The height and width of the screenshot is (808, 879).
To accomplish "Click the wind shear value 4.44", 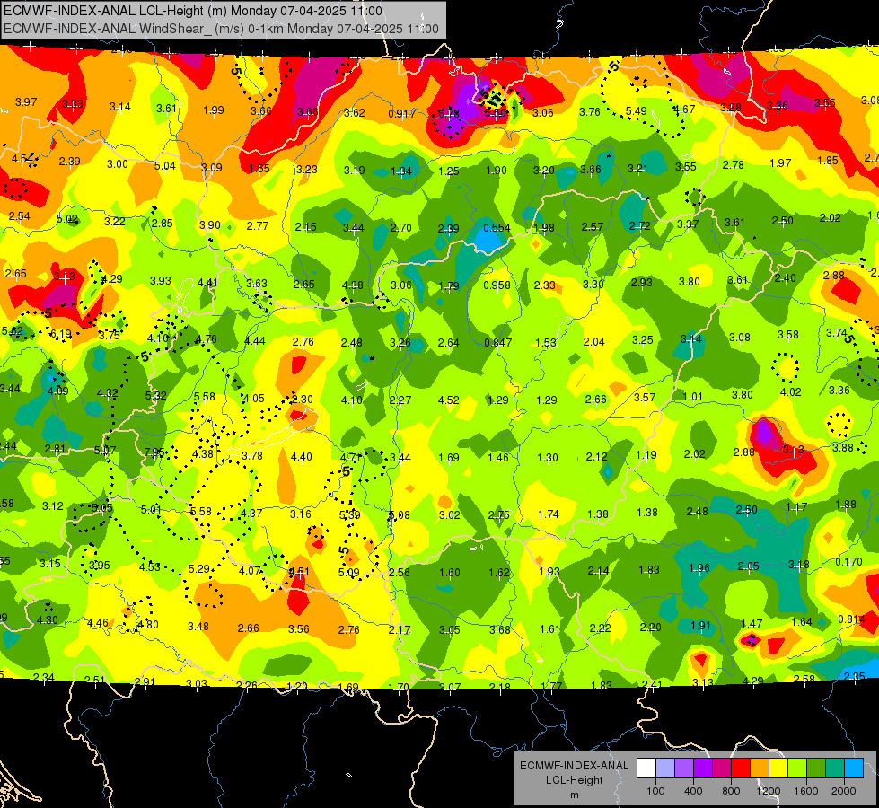I will pyautogui.click(x=255, y=340).
